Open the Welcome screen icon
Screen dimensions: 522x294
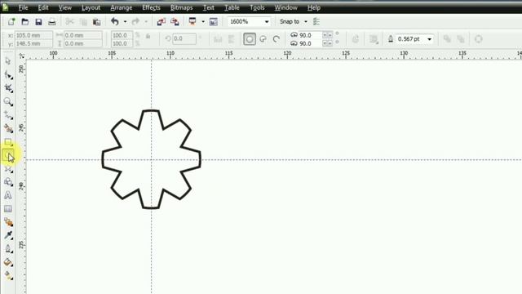pos(214,22)
